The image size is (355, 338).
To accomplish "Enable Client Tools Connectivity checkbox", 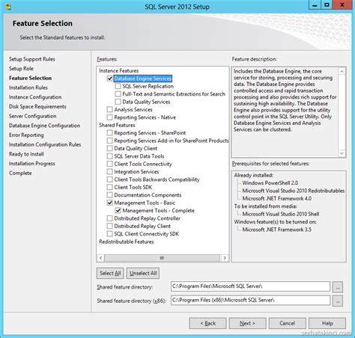I will point(109,164).
